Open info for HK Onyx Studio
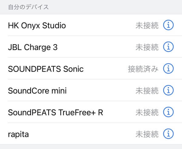 click(168, 25)
